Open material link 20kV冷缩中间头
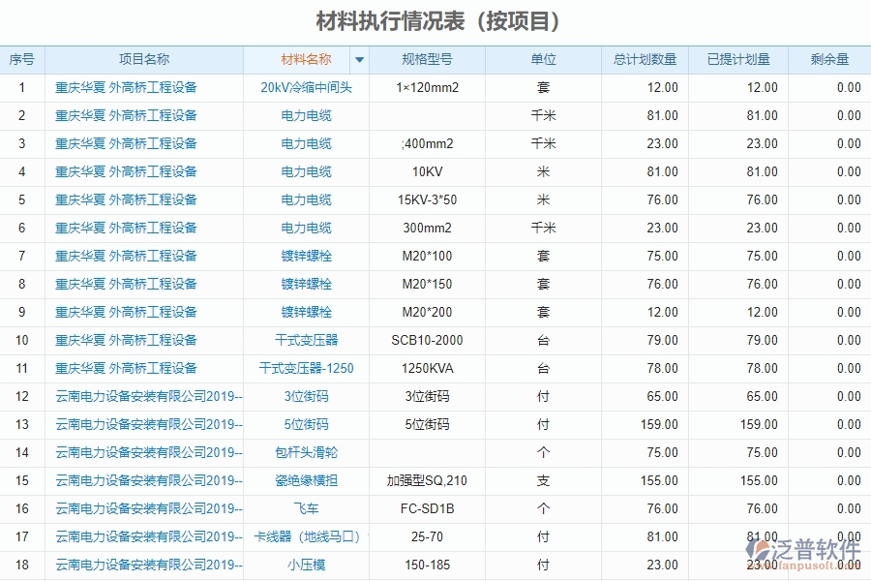This screenshot has width=871, height=581. (x=303, y=87)
